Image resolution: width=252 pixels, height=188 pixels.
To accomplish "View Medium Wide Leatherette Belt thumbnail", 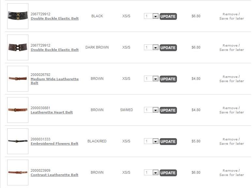I will [18, 79].
